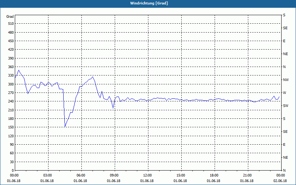This screenshot has height=185, width=296.
Task: Click the 90 y-axis label
Action: [12, 144]
